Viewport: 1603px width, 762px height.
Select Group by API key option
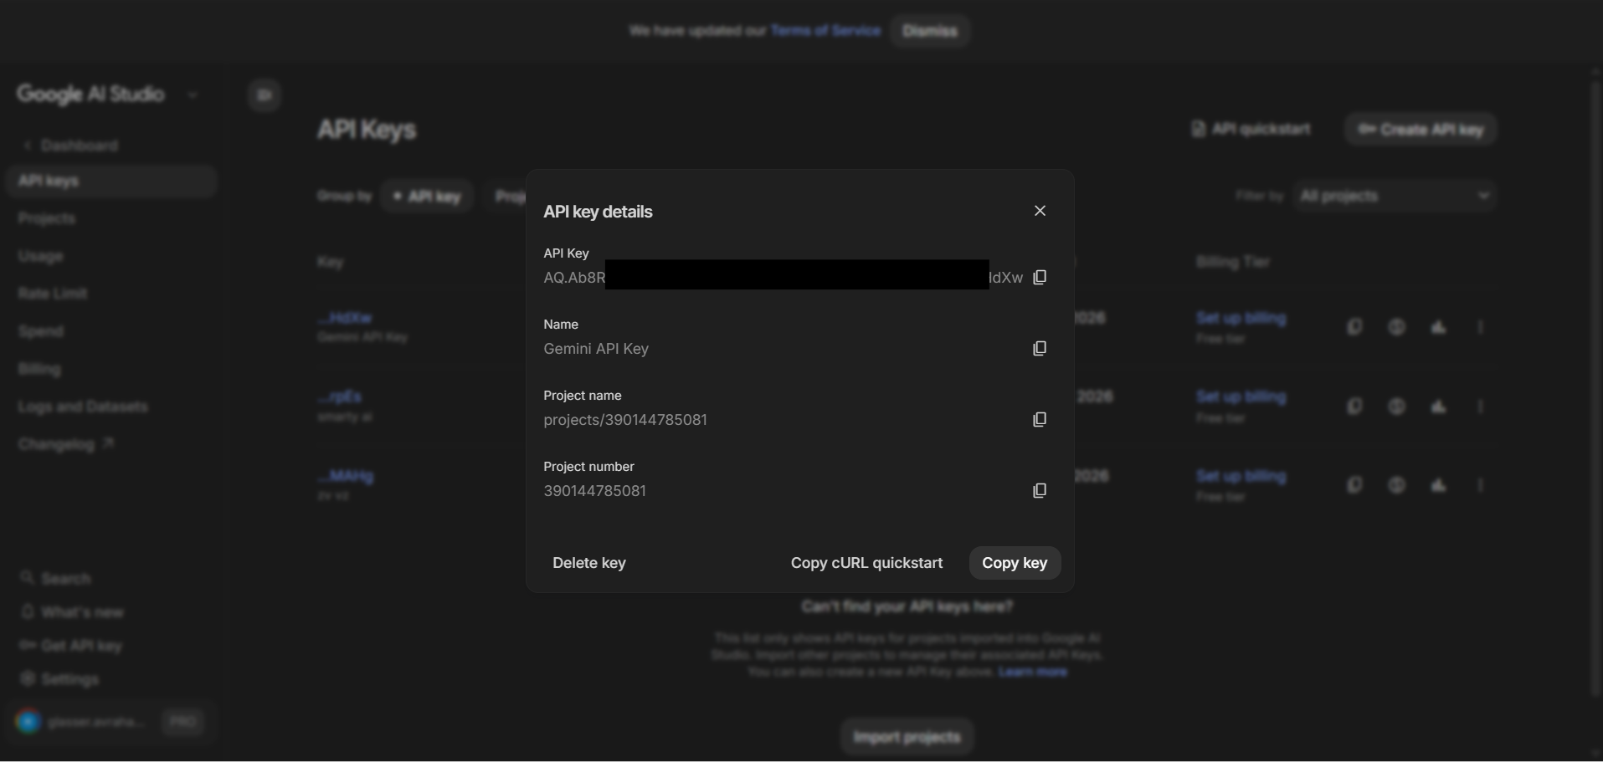(427, 197)
